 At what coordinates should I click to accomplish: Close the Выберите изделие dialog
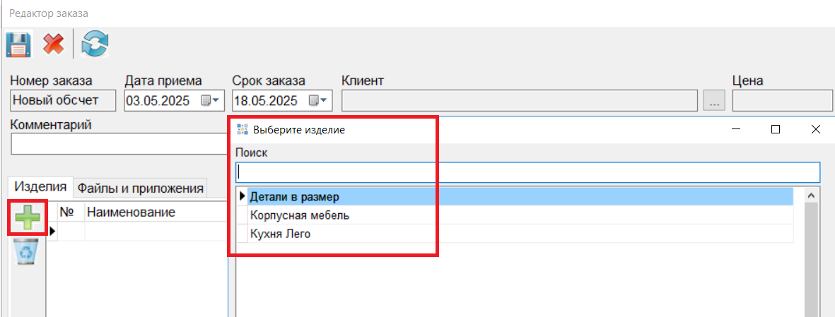point(815,129)
